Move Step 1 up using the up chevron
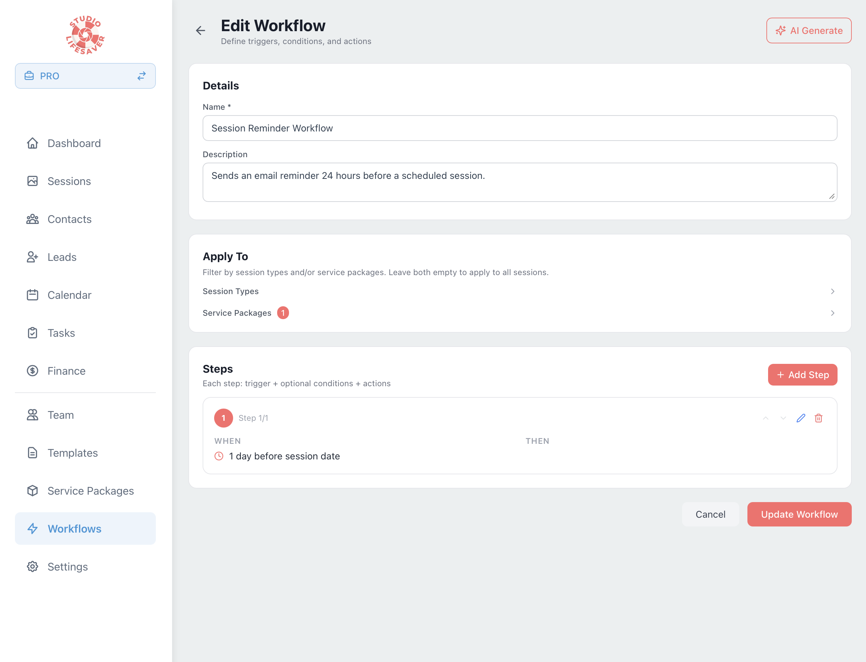The width and height of the screenshot is (866, 662). coord(765,418)
